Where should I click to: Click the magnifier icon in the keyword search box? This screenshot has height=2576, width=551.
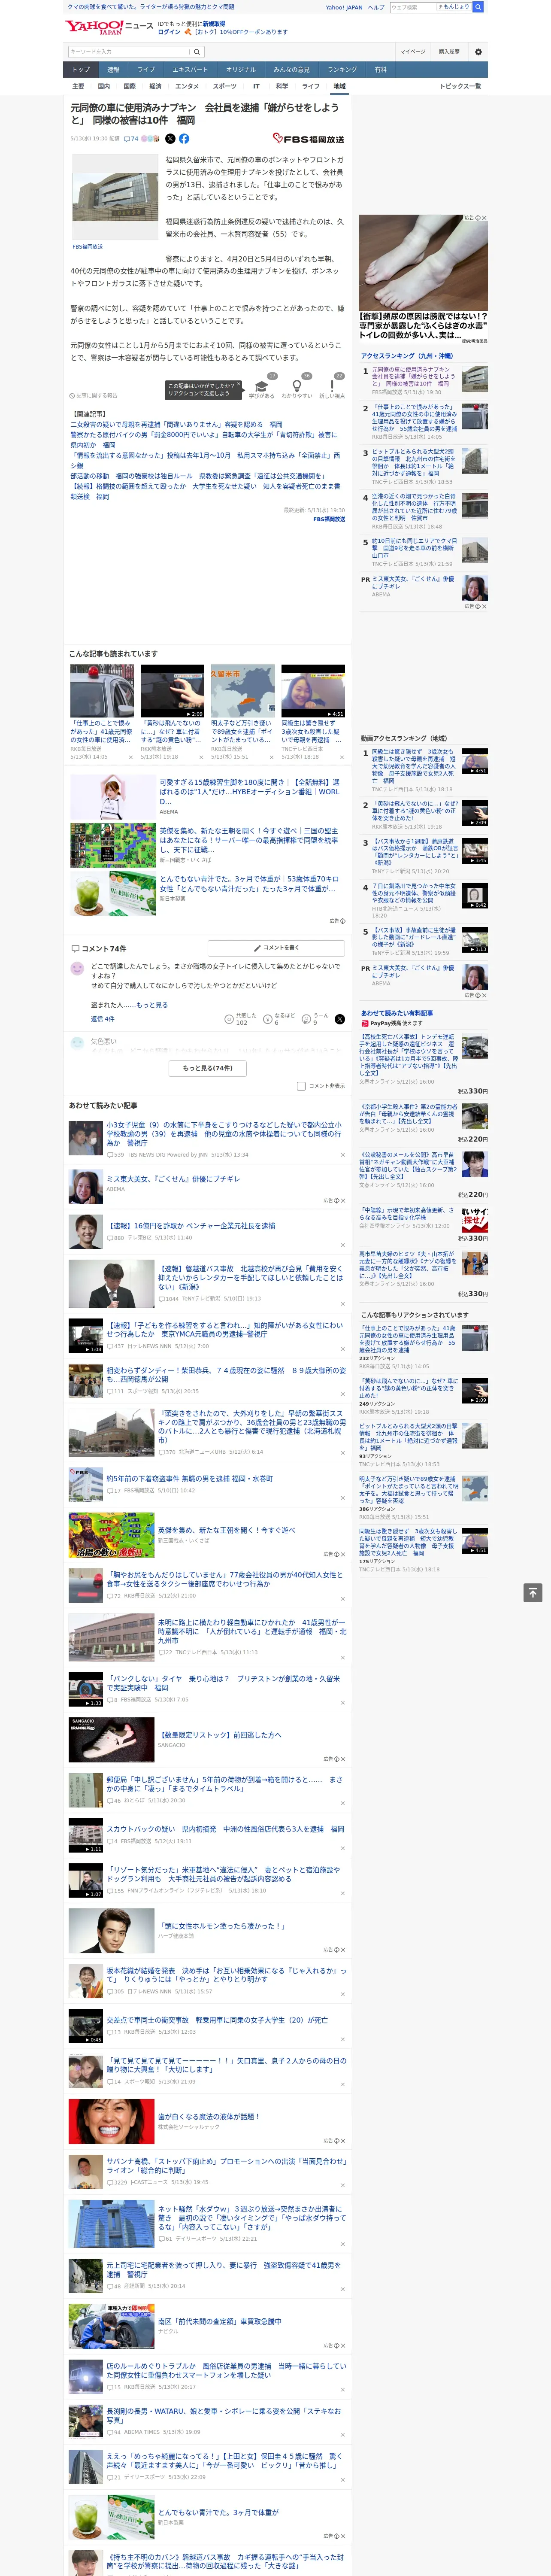coord(197,51)
